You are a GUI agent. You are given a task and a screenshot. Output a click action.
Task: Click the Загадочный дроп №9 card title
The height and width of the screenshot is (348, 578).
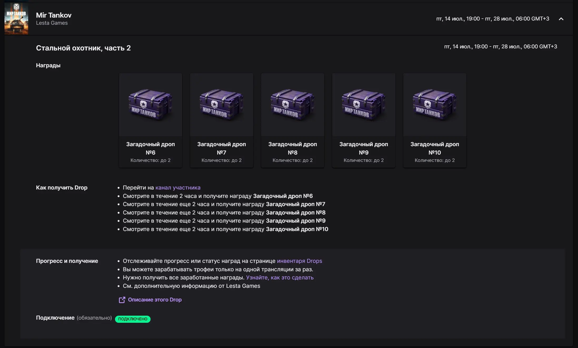point(364,148)
